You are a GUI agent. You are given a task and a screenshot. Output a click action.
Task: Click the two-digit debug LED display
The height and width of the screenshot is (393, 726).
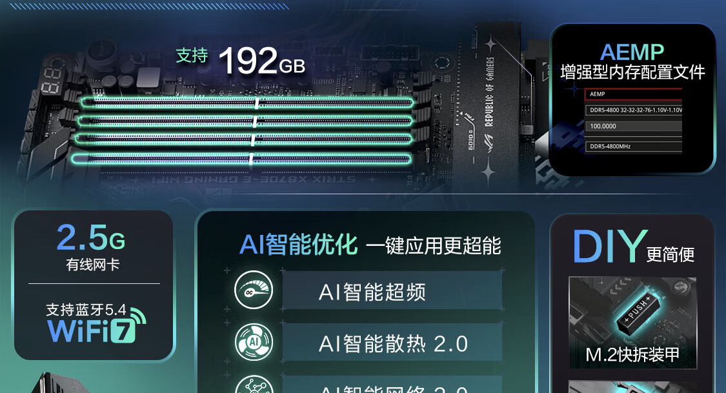tap(51, 81)
